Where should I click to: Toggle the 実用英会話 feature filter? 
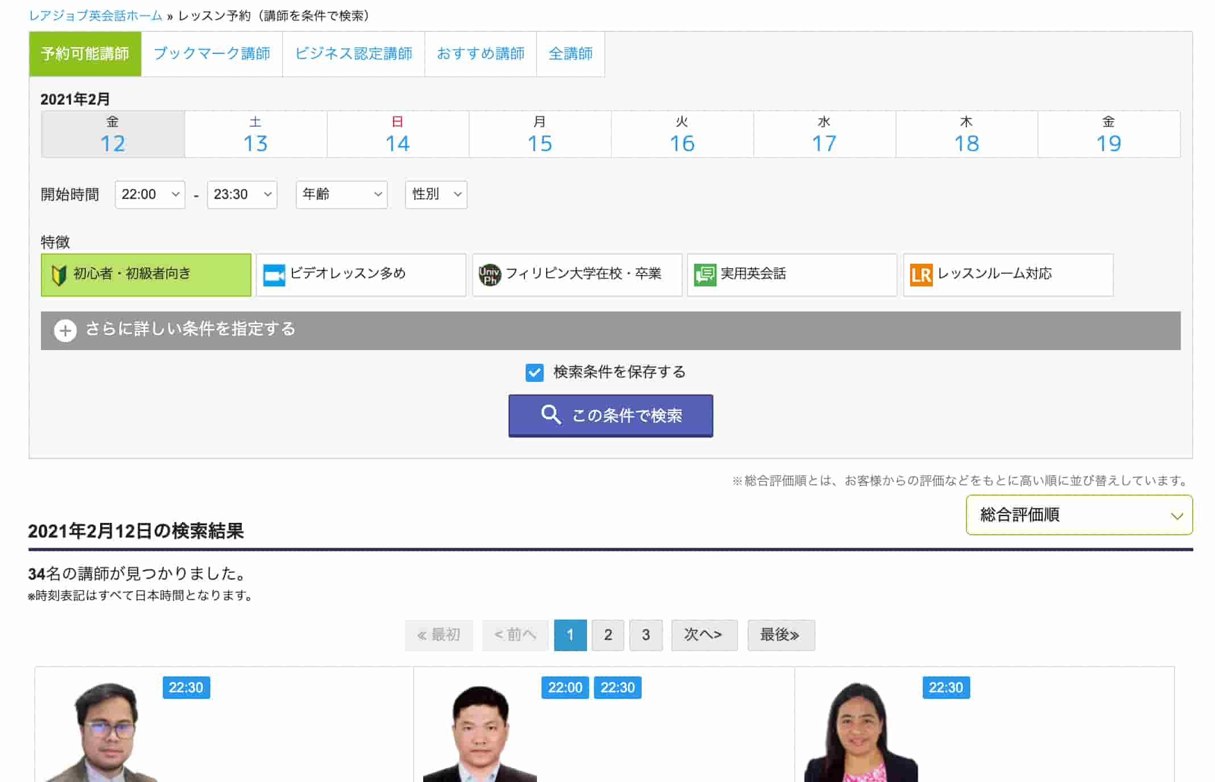click(x=791, y=275)
